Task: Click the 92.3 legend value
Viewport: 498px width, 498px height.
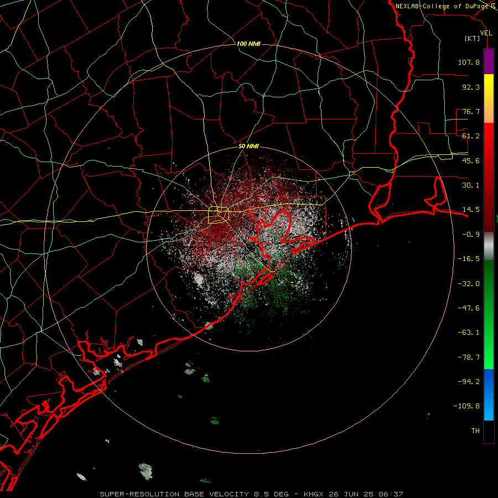Action: pyautogui.click(x=471, y=87)
